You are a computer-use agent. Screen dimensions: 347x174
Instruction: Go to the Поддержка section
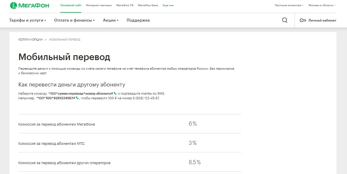pos(138,20)
